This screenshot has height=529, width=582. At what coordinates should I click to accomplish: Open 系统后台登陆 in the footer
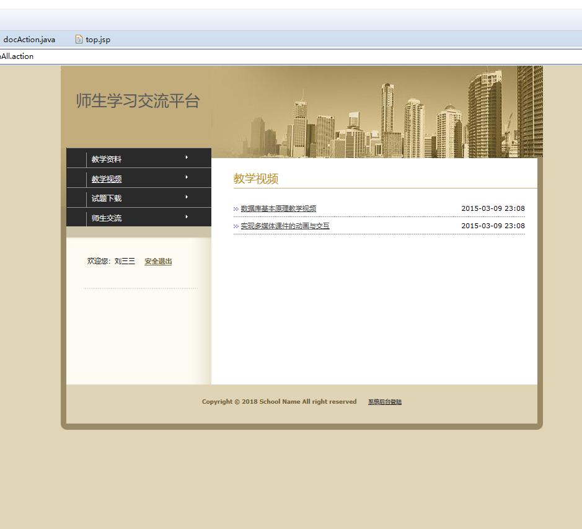pos(384,401)
